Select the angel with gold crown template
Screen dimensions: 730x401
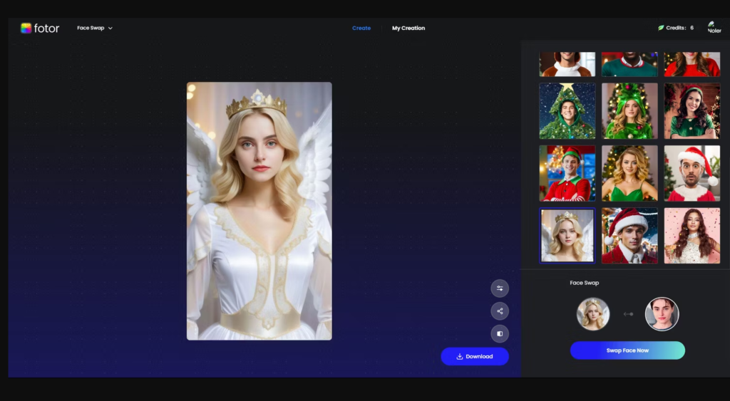coord(567,235)
